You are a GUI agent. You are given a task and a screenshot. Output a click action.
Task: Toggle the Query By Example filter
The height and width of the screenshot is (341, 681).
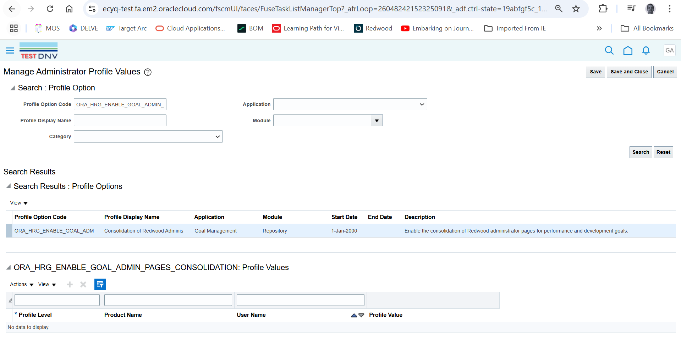(x=100, y=284)
